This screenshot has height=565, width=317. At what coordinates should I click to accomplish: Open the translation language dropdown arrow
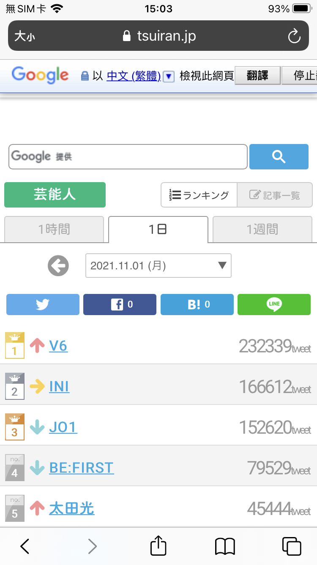[x=169, y=76]
